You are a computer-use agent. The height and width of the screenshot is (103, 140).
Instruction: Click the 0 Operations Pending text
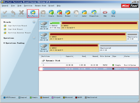coord(14,43)
